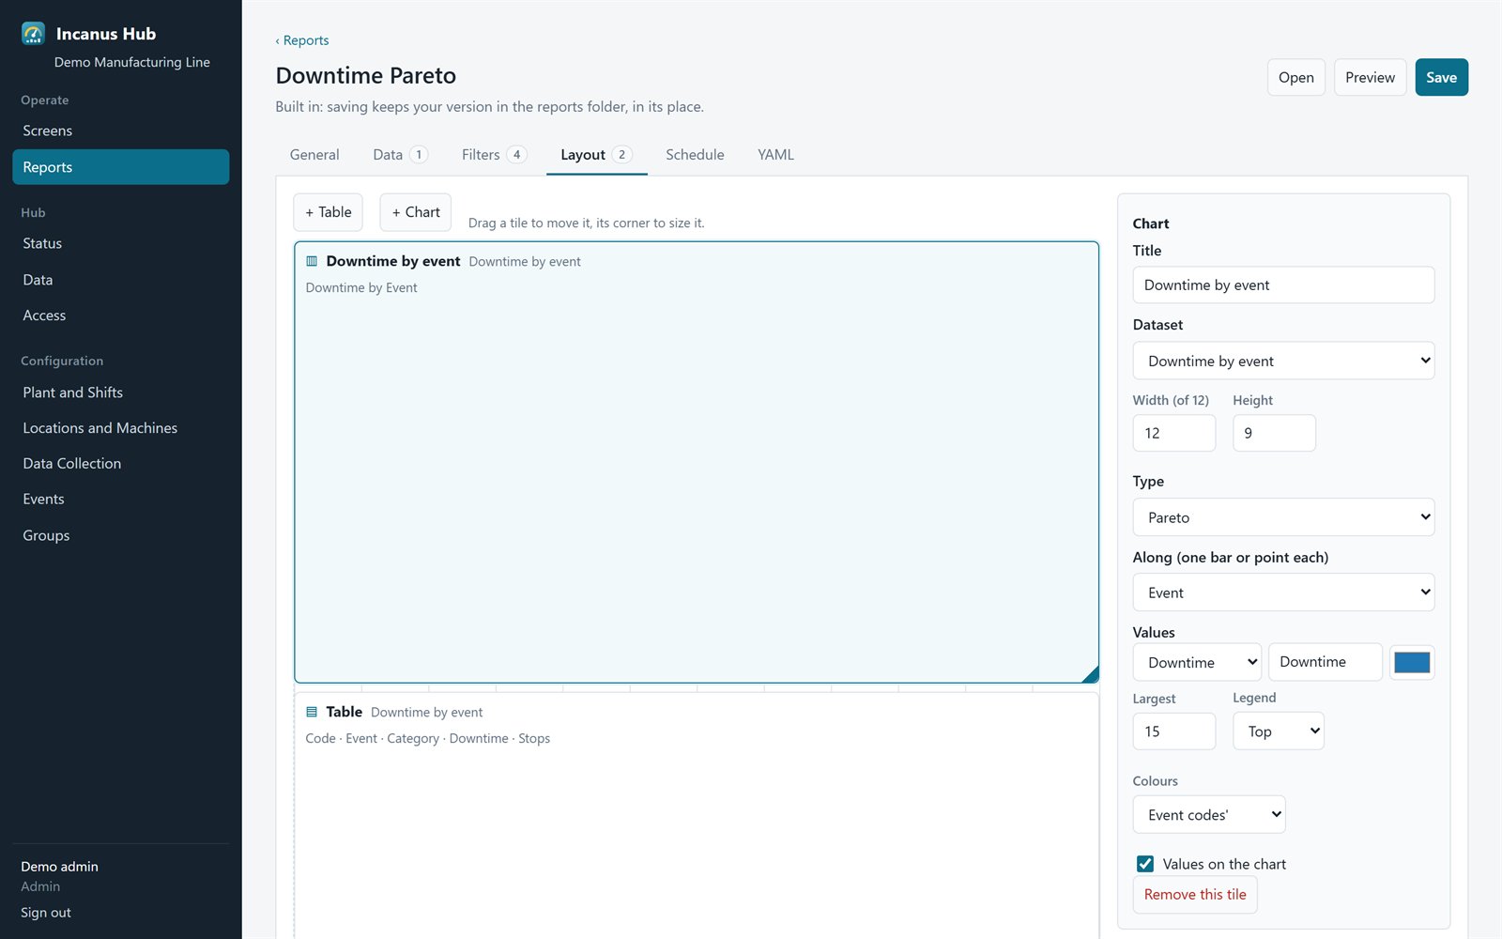The width and height of the screenshot is (1502, 939).
Task: Click the chart icon on Downtime by event tile
Action: click(x=312, y=262)
